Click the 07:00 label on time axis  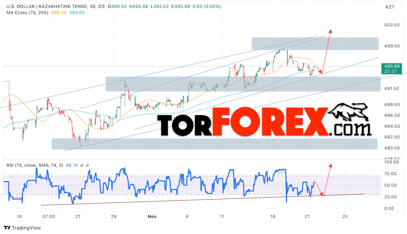49,216
